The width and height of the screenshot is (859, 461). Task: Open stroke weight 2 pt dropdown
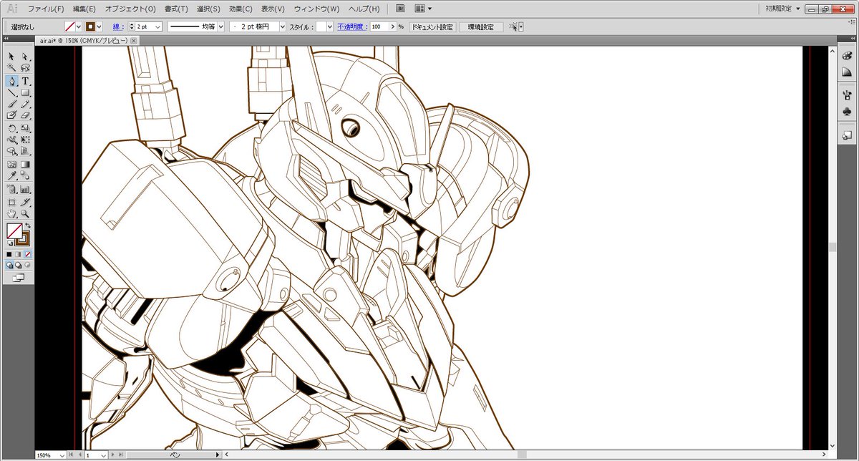pos(157,26)
